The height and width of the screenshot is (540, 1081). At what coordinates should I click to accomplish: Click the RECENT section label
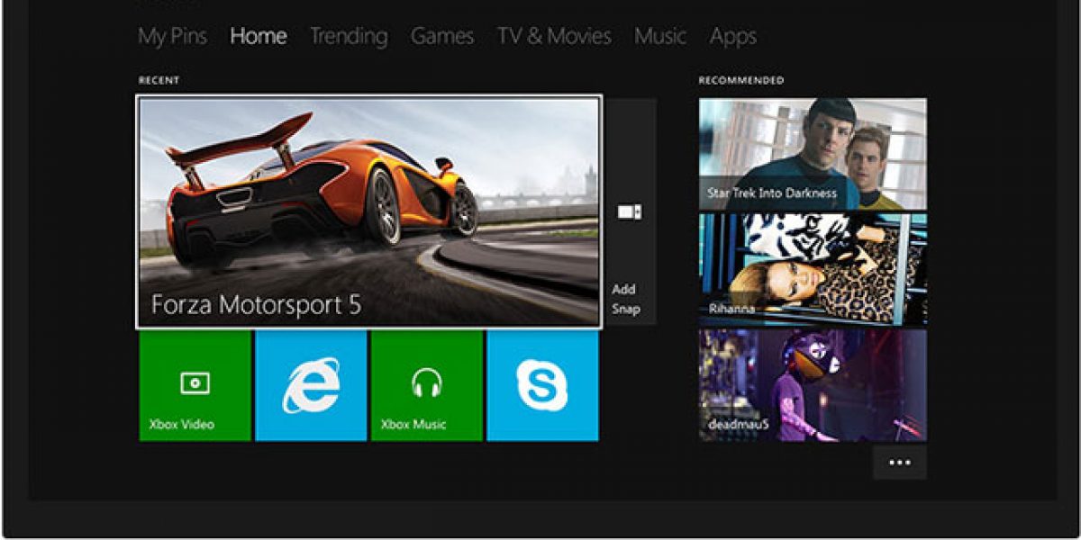[159, 80]
